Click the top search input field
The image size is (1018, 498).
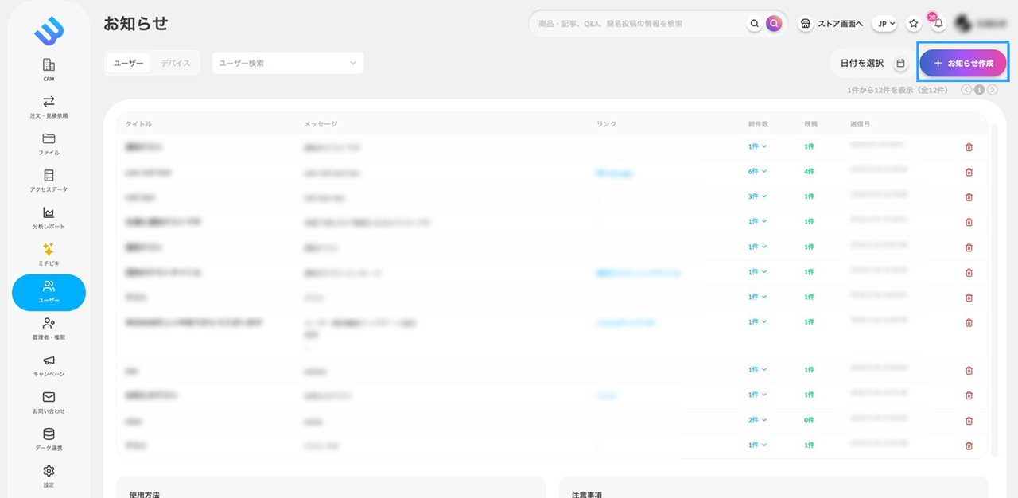pyautogui.click(x=636, y=24)
